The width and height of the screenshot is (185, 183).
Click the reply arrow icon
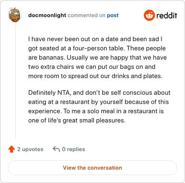(x=56, y=149)
